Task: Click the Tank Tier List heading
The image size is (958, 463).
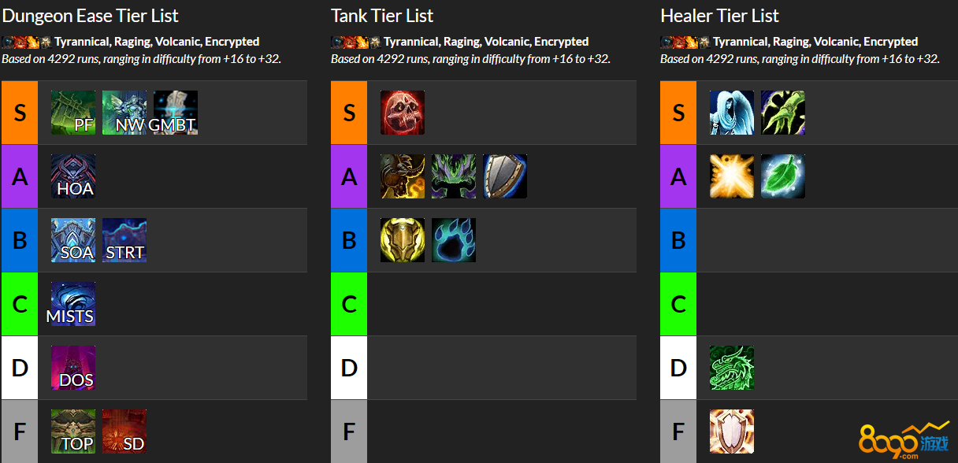Action: (382, 16)
